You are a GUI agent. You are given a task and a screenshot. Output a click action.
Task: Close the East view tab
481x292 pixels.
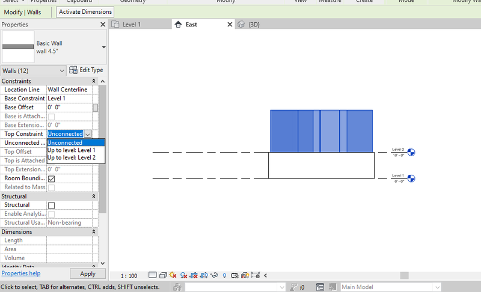(x=230, y=24)
